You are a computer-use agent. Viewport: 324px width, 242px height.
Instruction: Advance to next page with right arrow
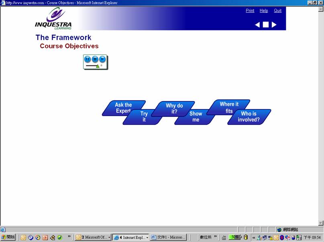click(x=274, y=25)
